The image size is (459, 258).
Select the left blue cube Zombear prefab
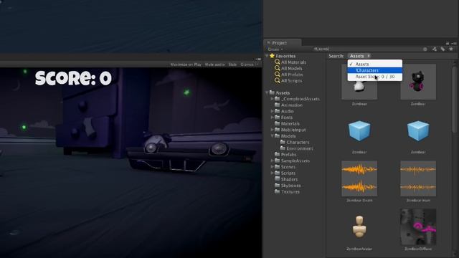click(359, 130)
